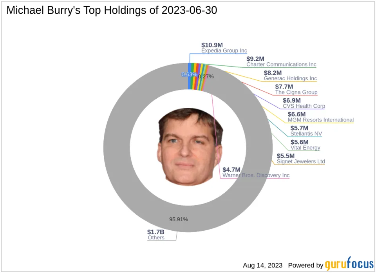Select the 'Stellantis NV' label

click(x=306, y=134)
